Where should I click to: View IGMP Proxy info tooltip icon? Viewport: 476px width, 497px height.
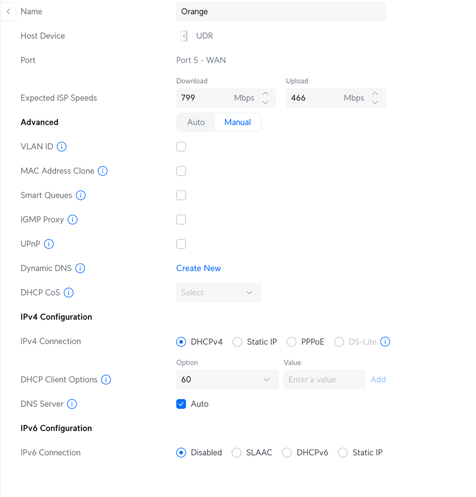coord(73,220)
